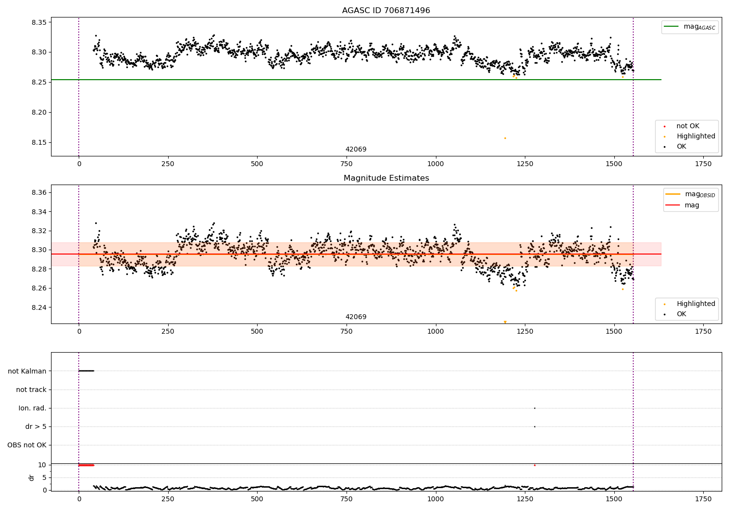Click 'Highlighted' in the Magnitude Estimates legend

click(695, 304)
